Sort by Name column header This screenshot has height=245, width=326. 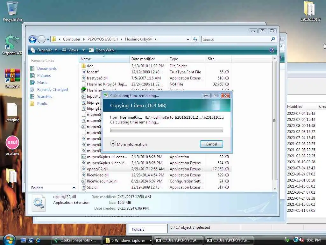coord(104,59)
